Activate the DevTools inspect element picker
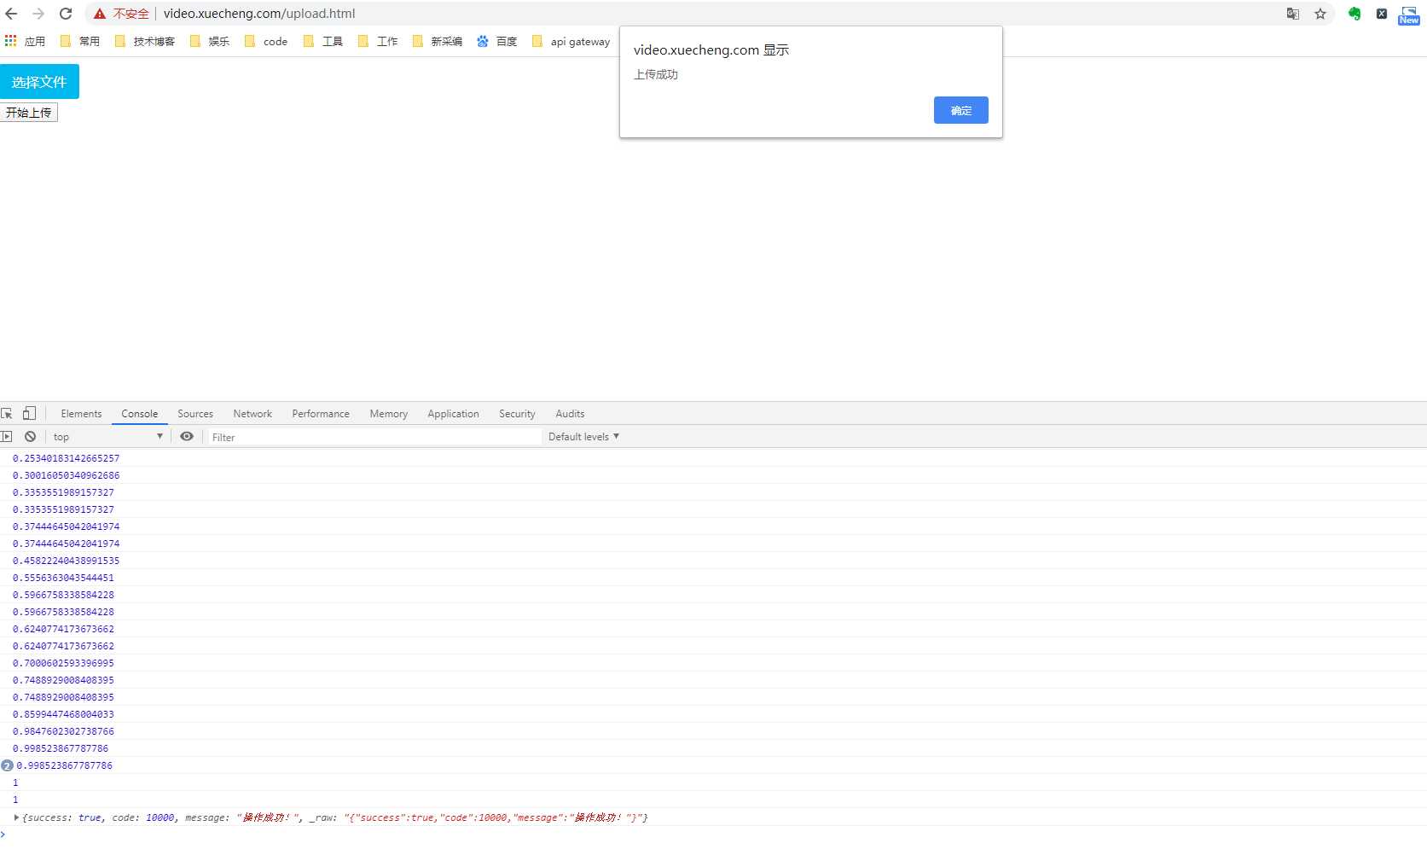Screen dimensions: 1427x855 click(x=7, y=414)
